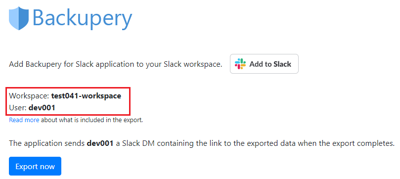
Task: Click the Backupery shield logo icon
Action: coord(19,18)
